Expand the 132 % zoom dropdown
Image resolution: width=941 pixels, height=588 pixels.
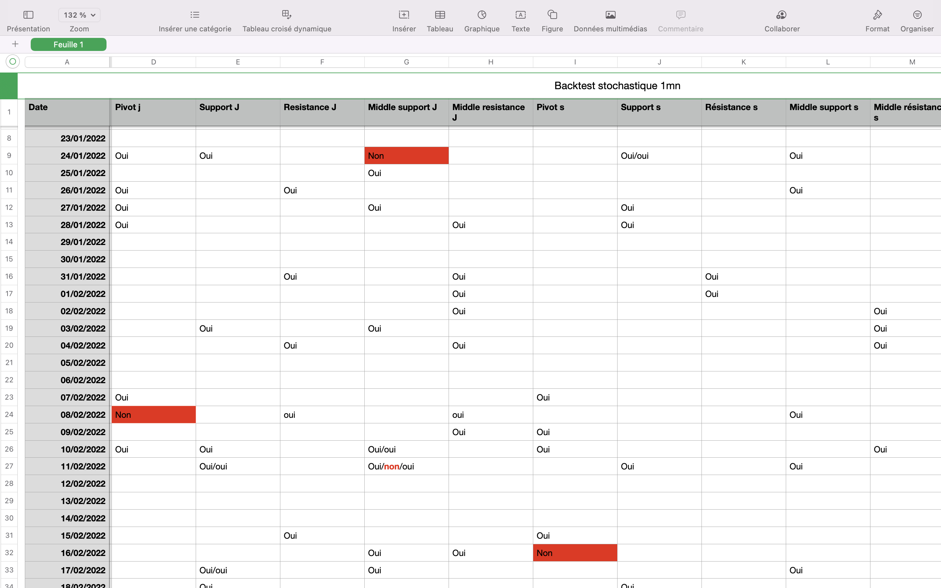coord(79,15)
